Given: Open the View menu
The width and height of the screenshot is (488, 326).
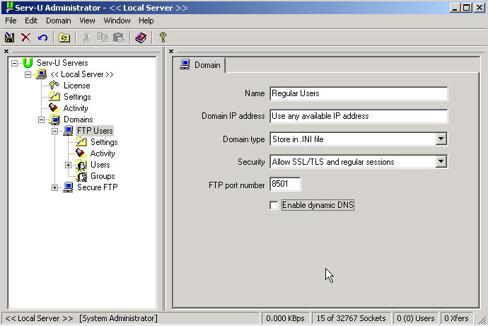Looking at the screenshot, I should pyautogui.click(x=87, y=21).
